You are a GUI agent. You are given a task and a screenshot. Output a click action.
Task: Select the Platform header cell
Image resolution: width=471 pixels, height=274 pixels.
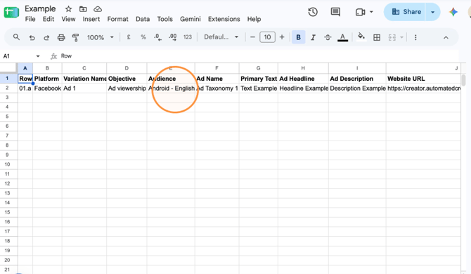click(x=47, y=79)
